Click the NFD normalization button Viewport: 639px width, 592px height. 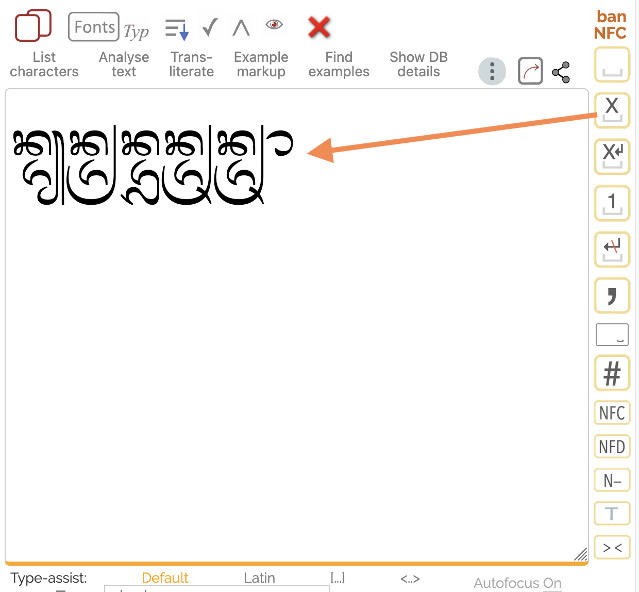[612, 447]
